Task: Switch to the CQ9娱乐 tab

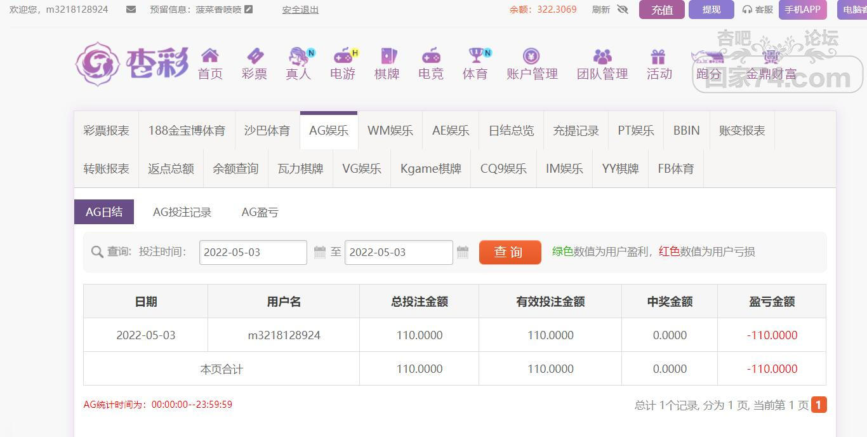Action: (503, 168)
